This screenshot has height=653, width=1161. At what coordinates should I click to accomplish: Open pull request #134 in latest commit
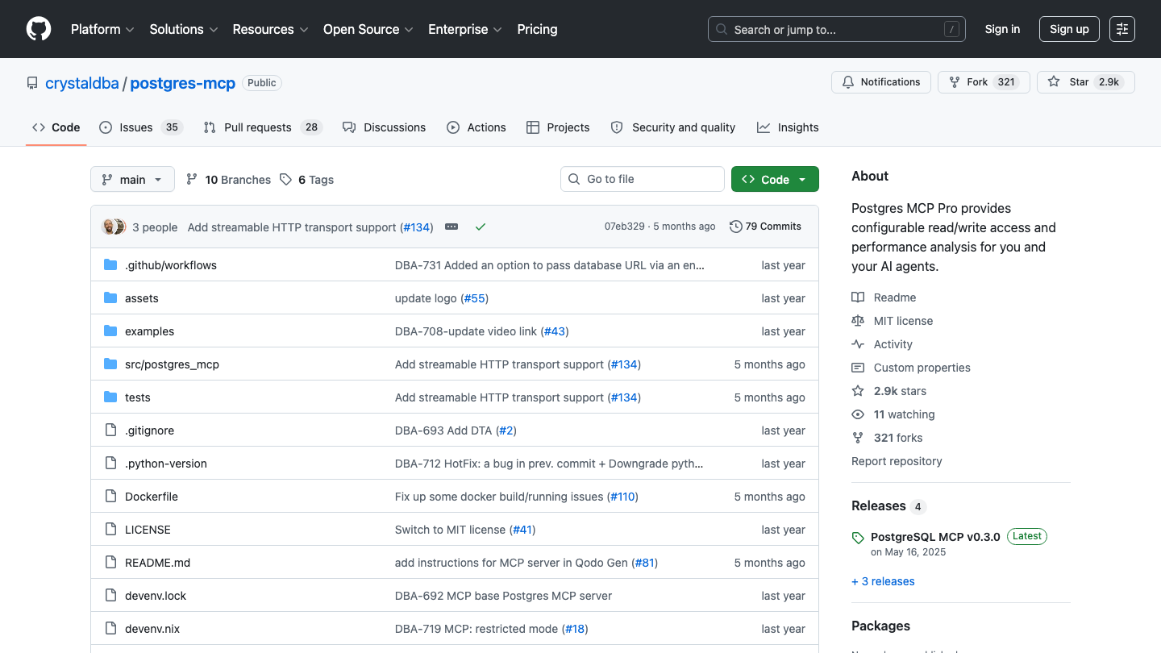click(x=417, y=227)
